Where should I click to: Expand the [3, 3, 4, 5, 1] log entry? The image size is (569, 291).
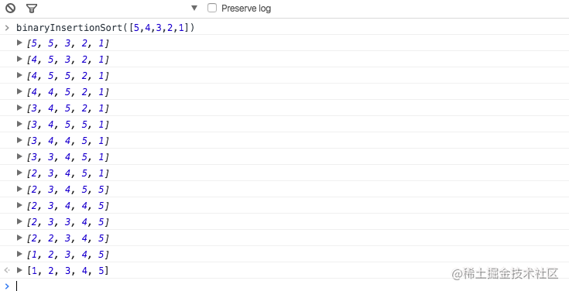[19, 156]
